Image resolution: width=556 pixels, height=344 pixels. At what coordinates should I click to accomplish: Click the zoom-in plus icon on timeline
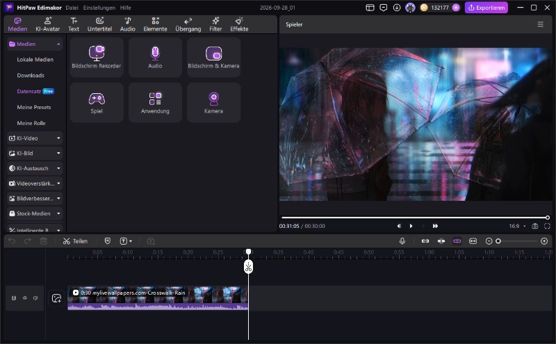544,241
